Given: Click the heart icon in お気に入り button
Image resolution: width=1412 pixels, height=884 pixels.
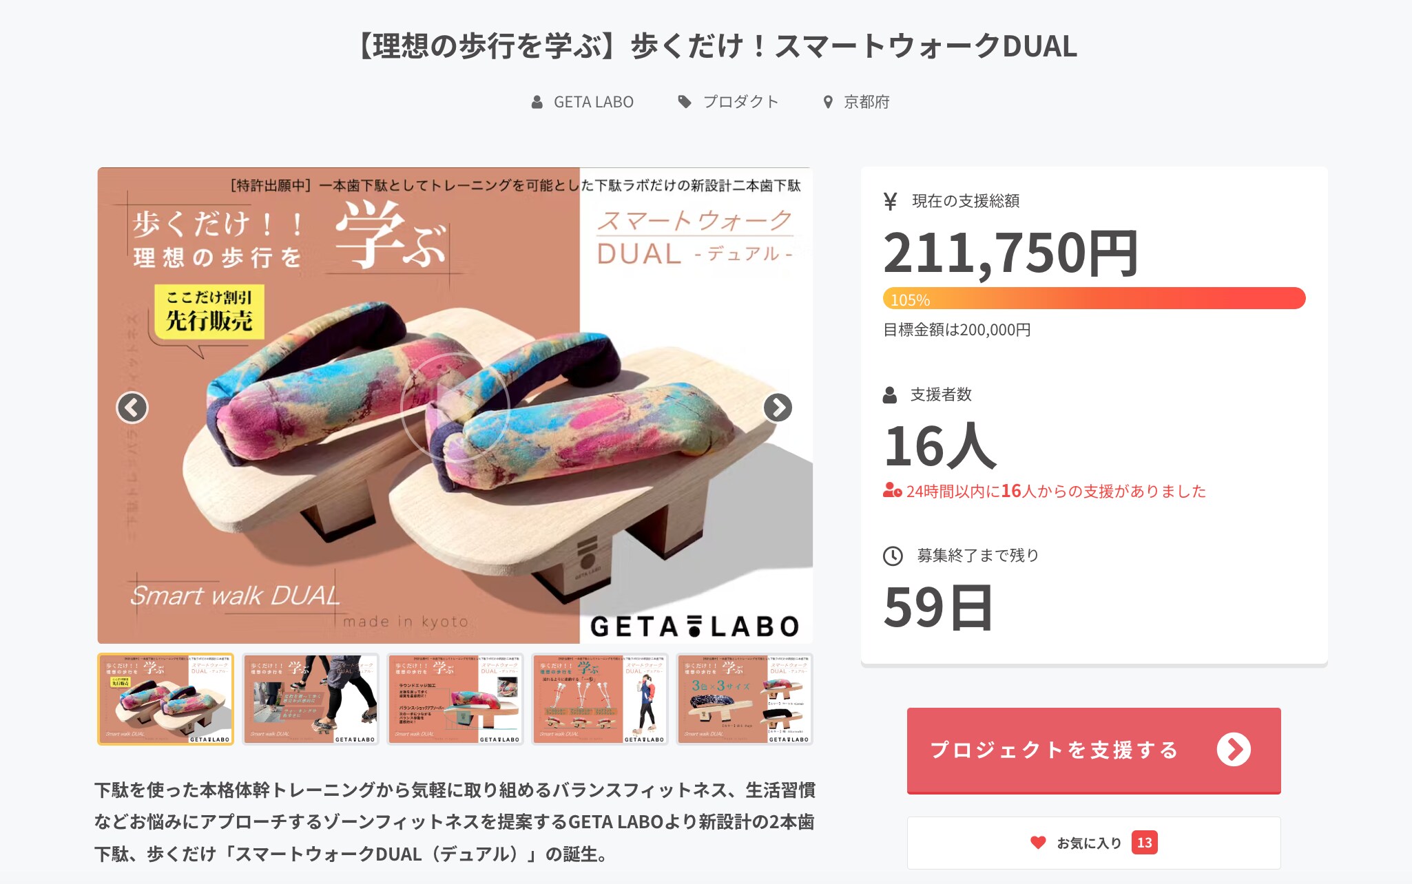Looking at the screenshot, I should [1038, 842].
